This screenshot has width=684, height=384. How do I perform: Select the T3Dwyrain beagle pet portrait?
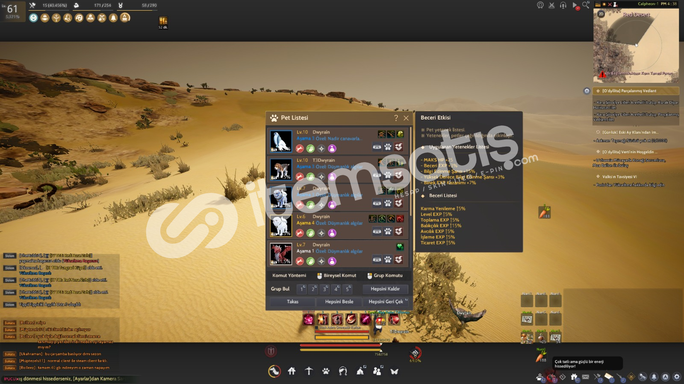(281, 169)
